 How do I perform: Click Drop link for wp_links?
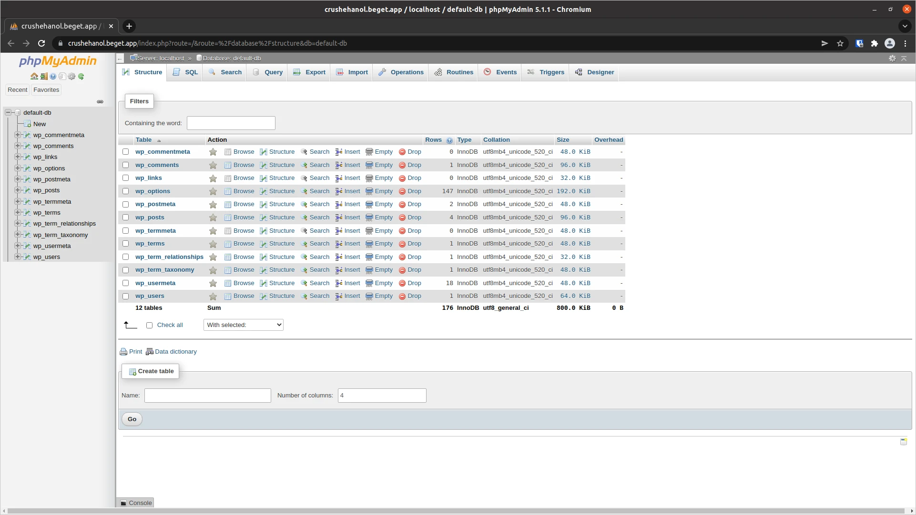pos(414,178)
